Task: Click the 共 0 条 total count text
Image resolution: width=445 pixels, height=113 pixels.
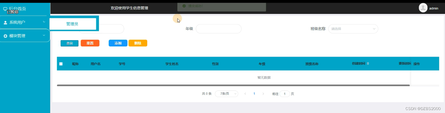Action: (x=207, y=94)
